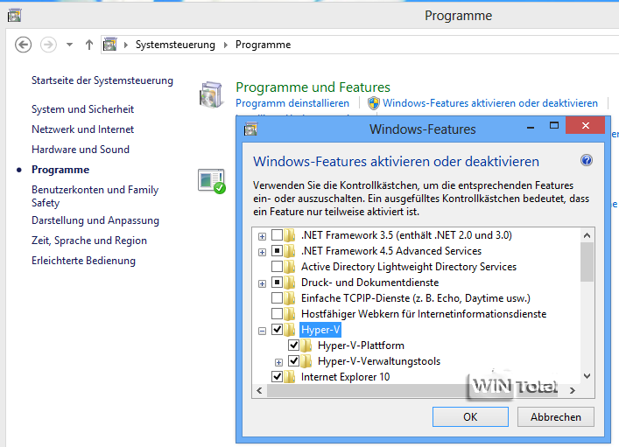Open Startseite der Systemsteuerung
This screenshot has width=619, height=447.
pyautogui.click(x=102, y=80)
